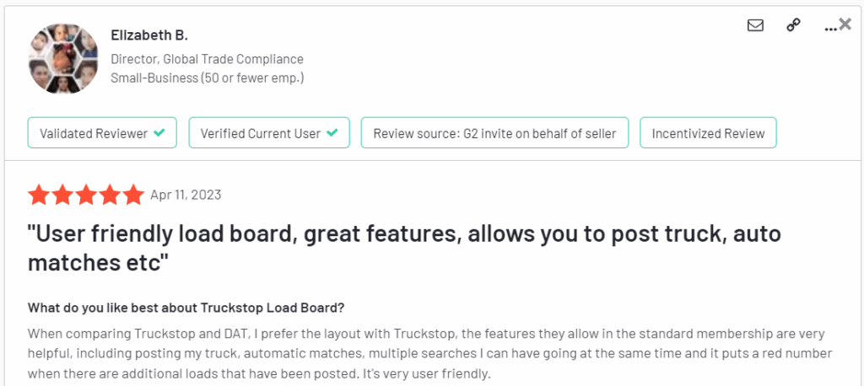The image size is (864, 386).
Task: Select the Review source G2 invite badge
Action: [x=494, y=133]
